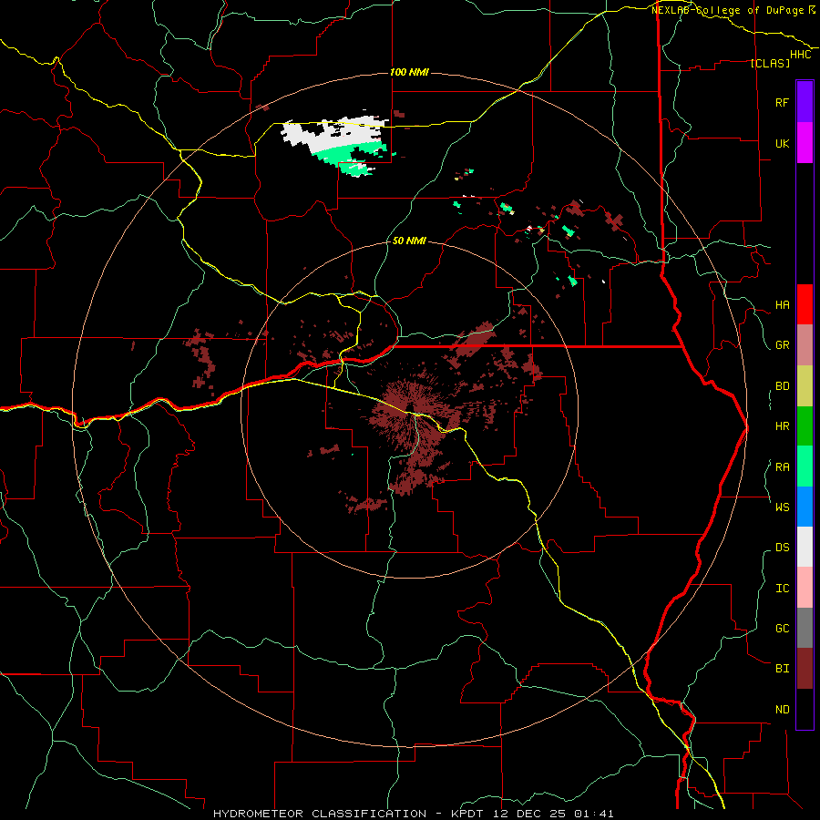
Task: Pick the HR green legend swatch
Action: pos(805,425)
